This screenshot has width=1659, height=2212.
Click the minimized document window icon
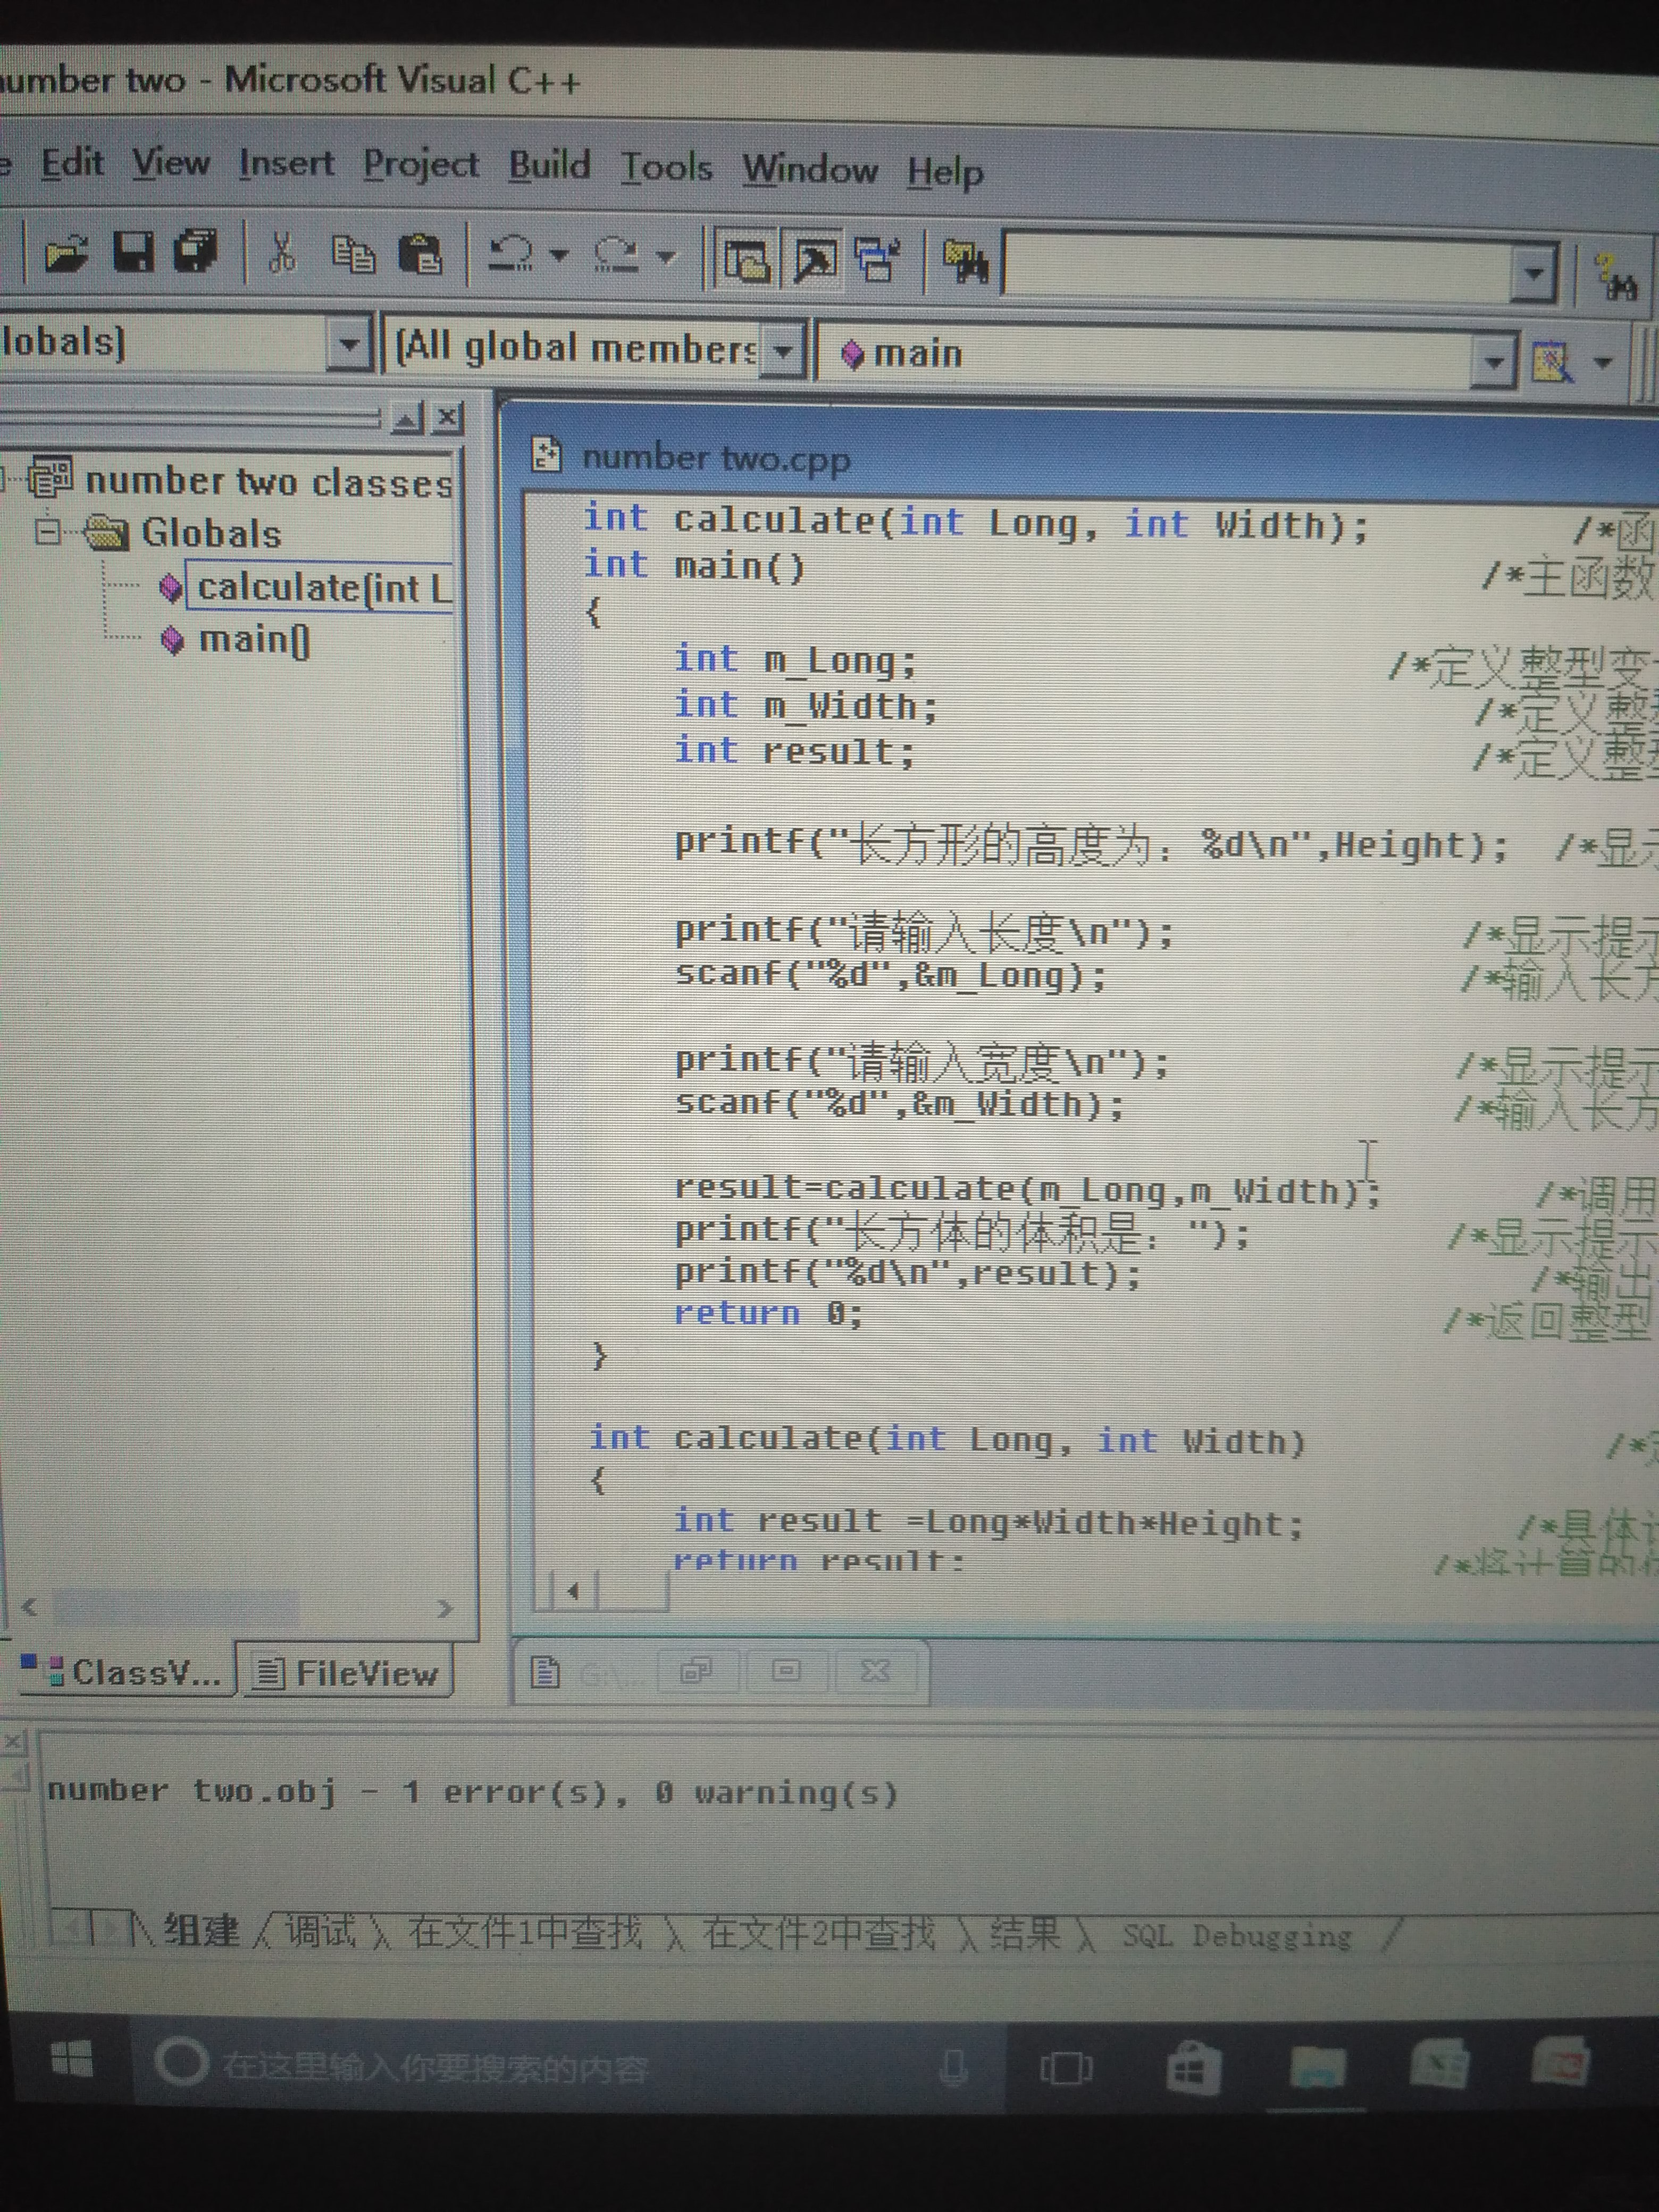(x=544, y=1671)
